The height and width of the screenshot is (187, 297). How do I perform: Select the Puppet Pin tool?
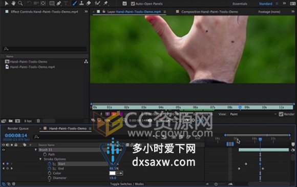pos(105,3)
